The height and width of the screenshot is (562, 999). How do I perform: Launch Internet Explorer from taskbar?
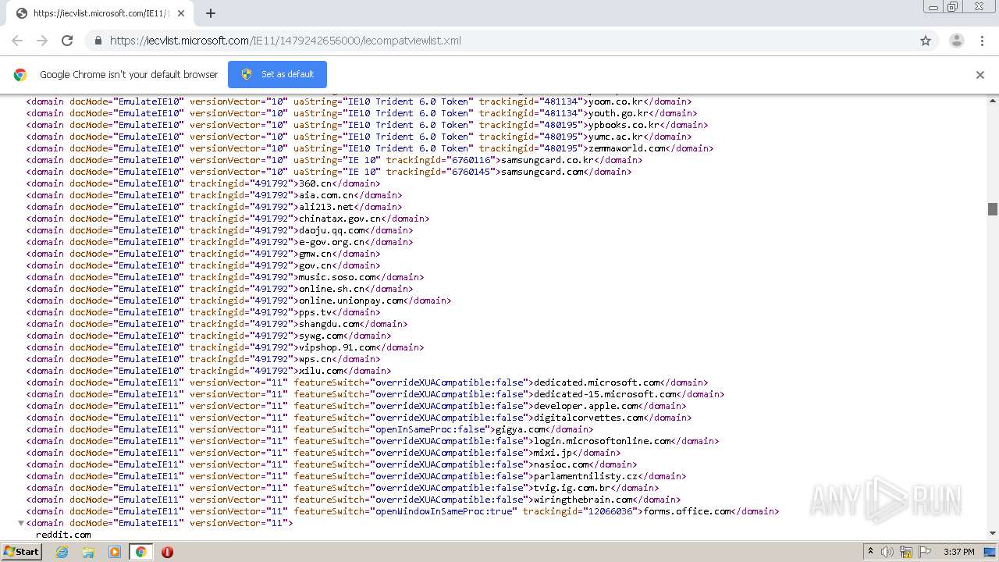tap(62, 552)
